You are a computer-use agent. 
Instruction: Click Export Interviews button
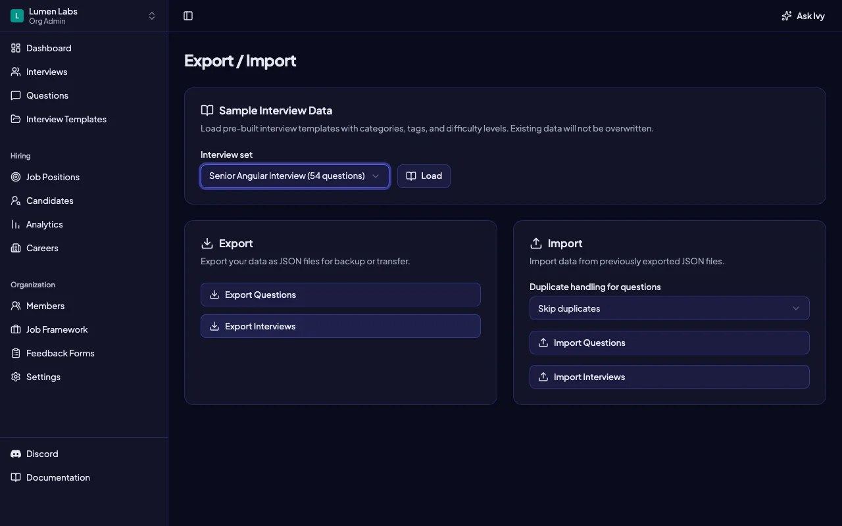pyautogui.click(x=340, y=326)
